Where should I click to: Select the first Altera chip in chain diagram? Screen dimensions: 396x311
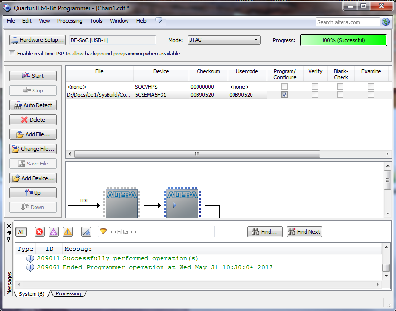[122, 202]
